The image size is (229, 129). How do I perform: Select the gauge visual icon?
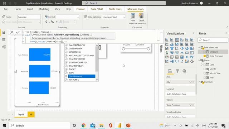point(182,53)
